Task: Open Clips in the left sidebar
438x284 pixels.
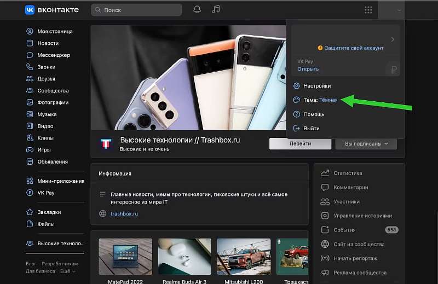Action: [46, 138]
